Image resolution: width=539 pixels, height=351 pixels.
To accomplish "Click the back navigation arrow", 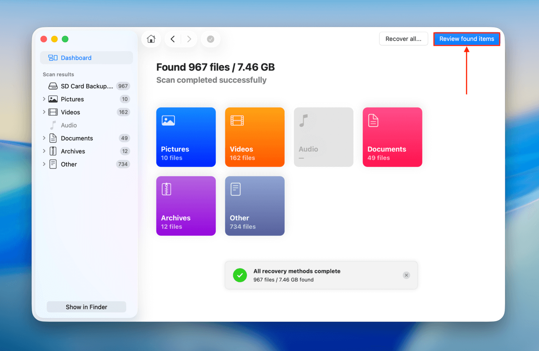I will 173,39.
